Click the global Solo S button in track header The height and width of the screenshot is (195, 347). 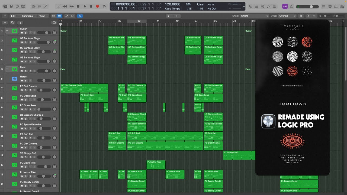point(20,23)
